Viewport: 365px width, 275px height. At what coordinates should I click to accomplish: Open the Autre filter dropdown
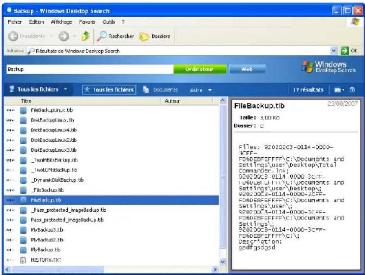pyautogui.click(x=201, y=90)
